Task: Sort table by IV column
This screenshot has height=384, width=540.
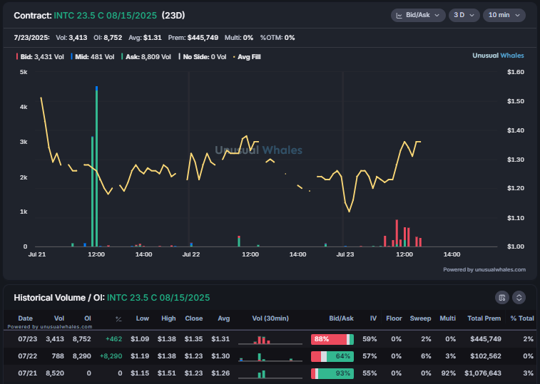Action: click(x=373, y=318)
